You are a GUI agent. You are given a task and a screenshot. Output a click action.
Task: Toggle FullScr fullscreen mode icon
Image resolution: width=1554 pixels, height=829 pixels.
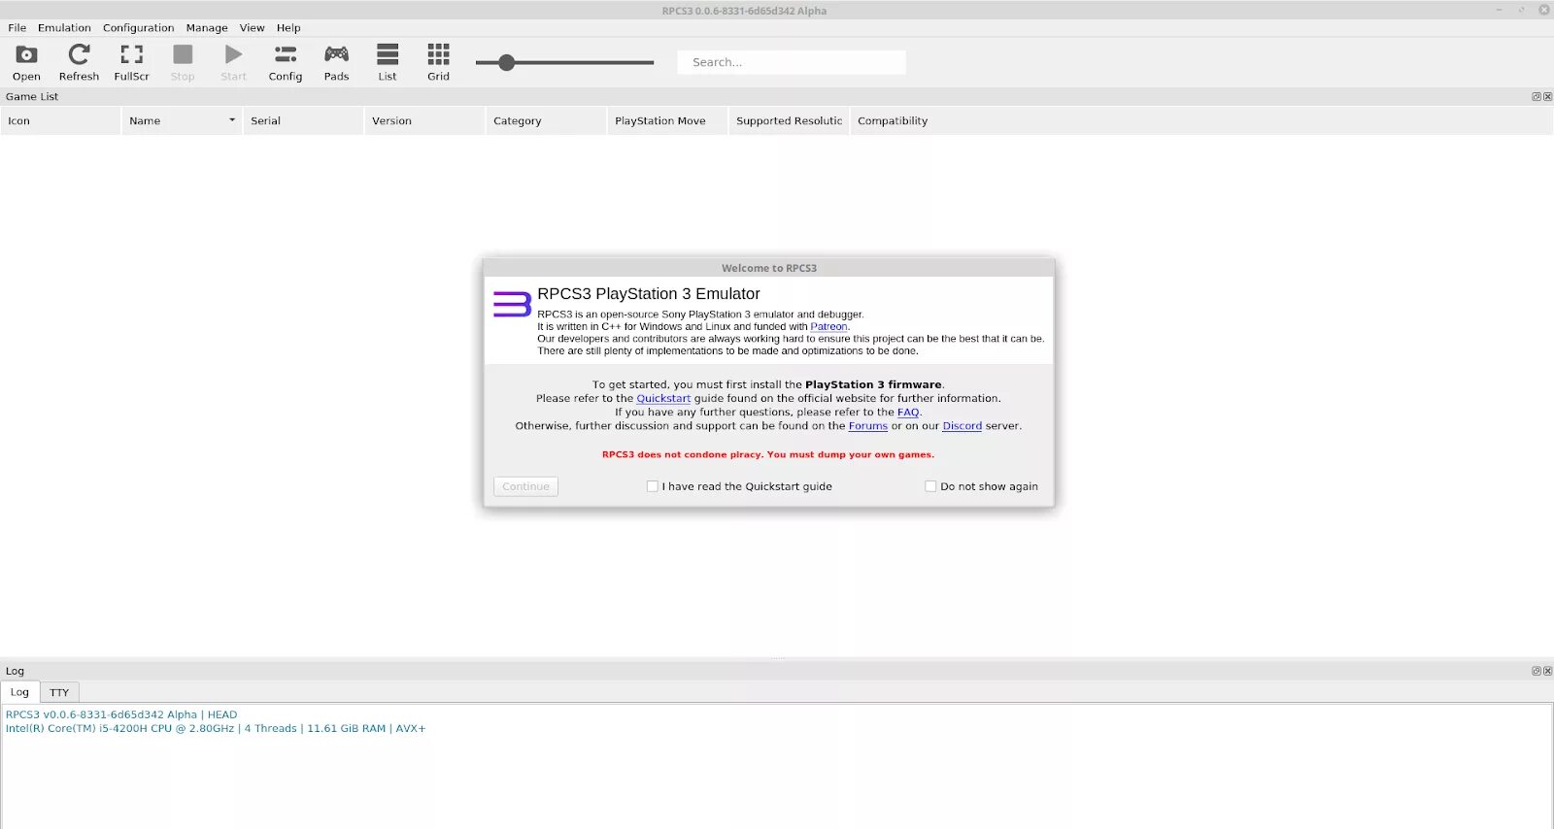point(131,62)
